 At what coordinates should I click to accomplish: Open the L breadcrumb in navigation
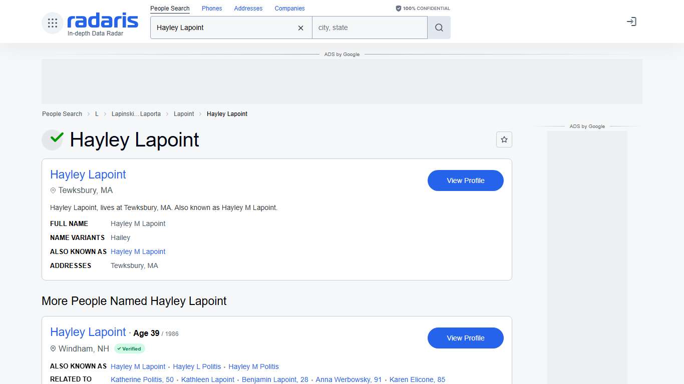click(x=97, y=114)
